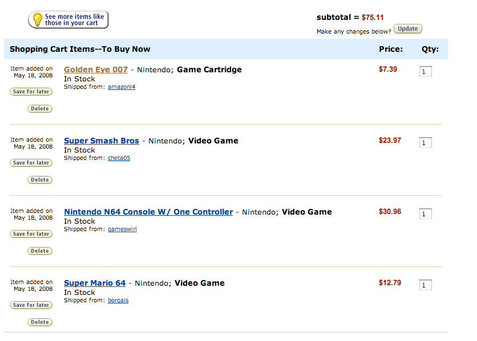
Task: Open the Super Mario 64 product link
Action: [x=95, y=283]
